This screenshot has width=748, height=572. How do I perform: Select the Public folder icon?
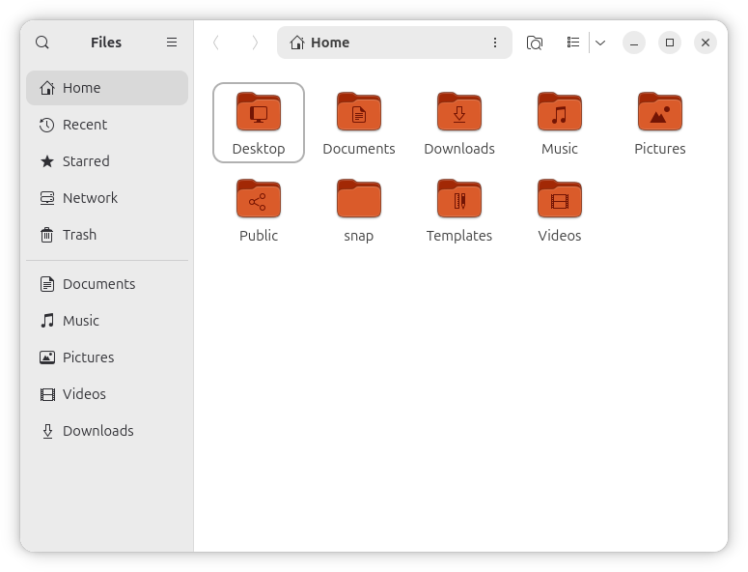coord(259,199)
